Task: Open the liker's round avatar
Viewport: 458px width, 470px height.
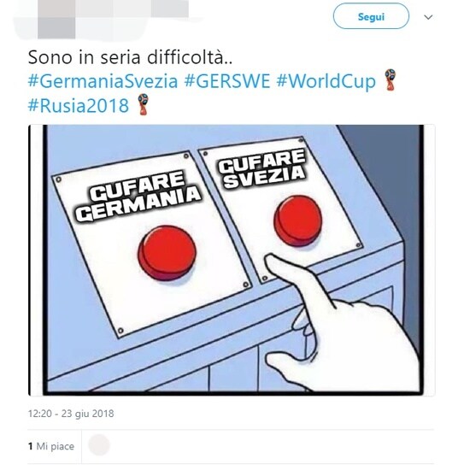Action: (98, 445)
